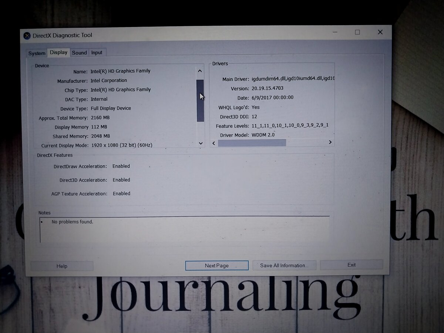Go to the Input tab
Screen dimensions: 444x333
pyautogui.click(x=97, y=53)
